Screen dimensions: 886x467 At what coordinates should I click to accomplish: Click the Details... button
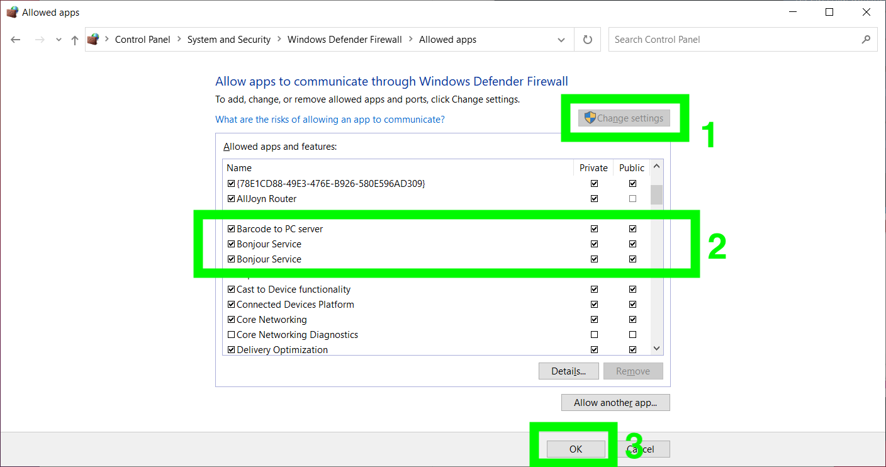[569, 371]
